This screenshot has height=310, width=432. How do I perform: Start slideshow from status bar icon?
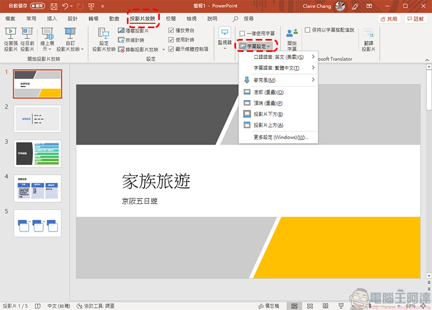point(341,306)
